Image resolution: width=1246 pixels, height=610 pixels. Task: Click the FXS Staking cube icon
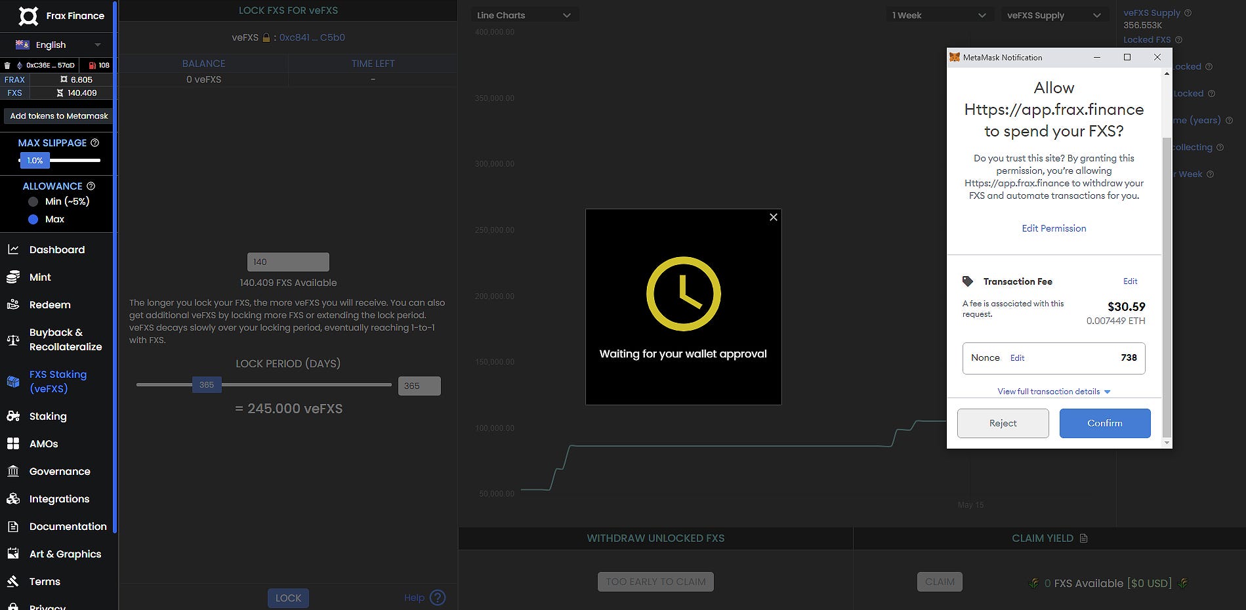[13, 381]
